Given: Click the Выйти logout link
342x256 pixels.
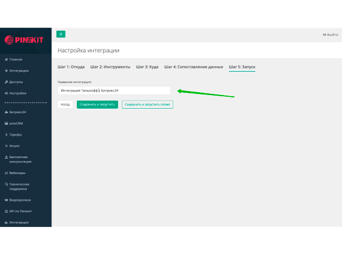Looking at the screenshot, I should click(330, 35).
